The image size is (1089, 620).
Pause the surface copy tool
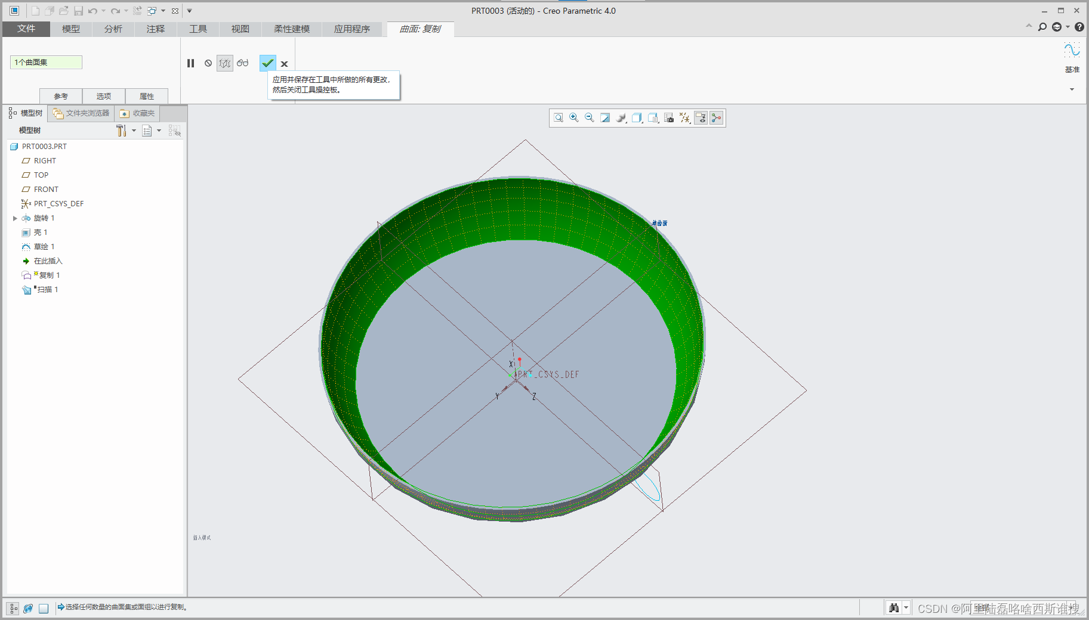191,63
